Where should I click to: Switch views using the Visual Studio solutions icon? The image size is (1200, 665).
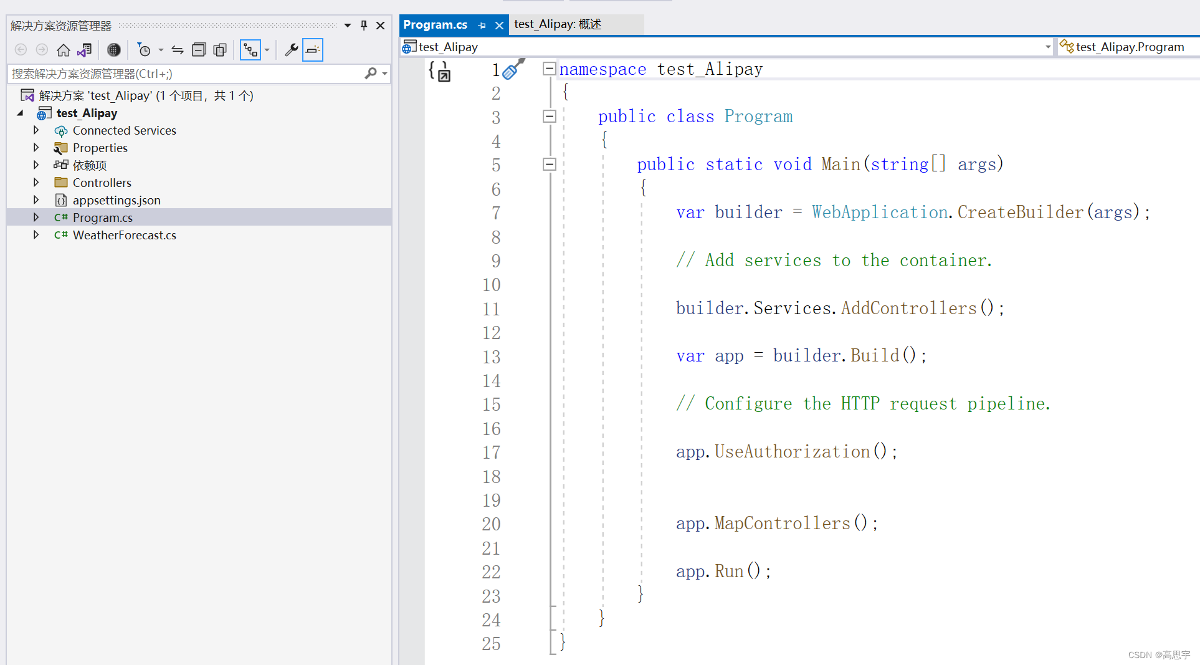(x=85, y=50)
